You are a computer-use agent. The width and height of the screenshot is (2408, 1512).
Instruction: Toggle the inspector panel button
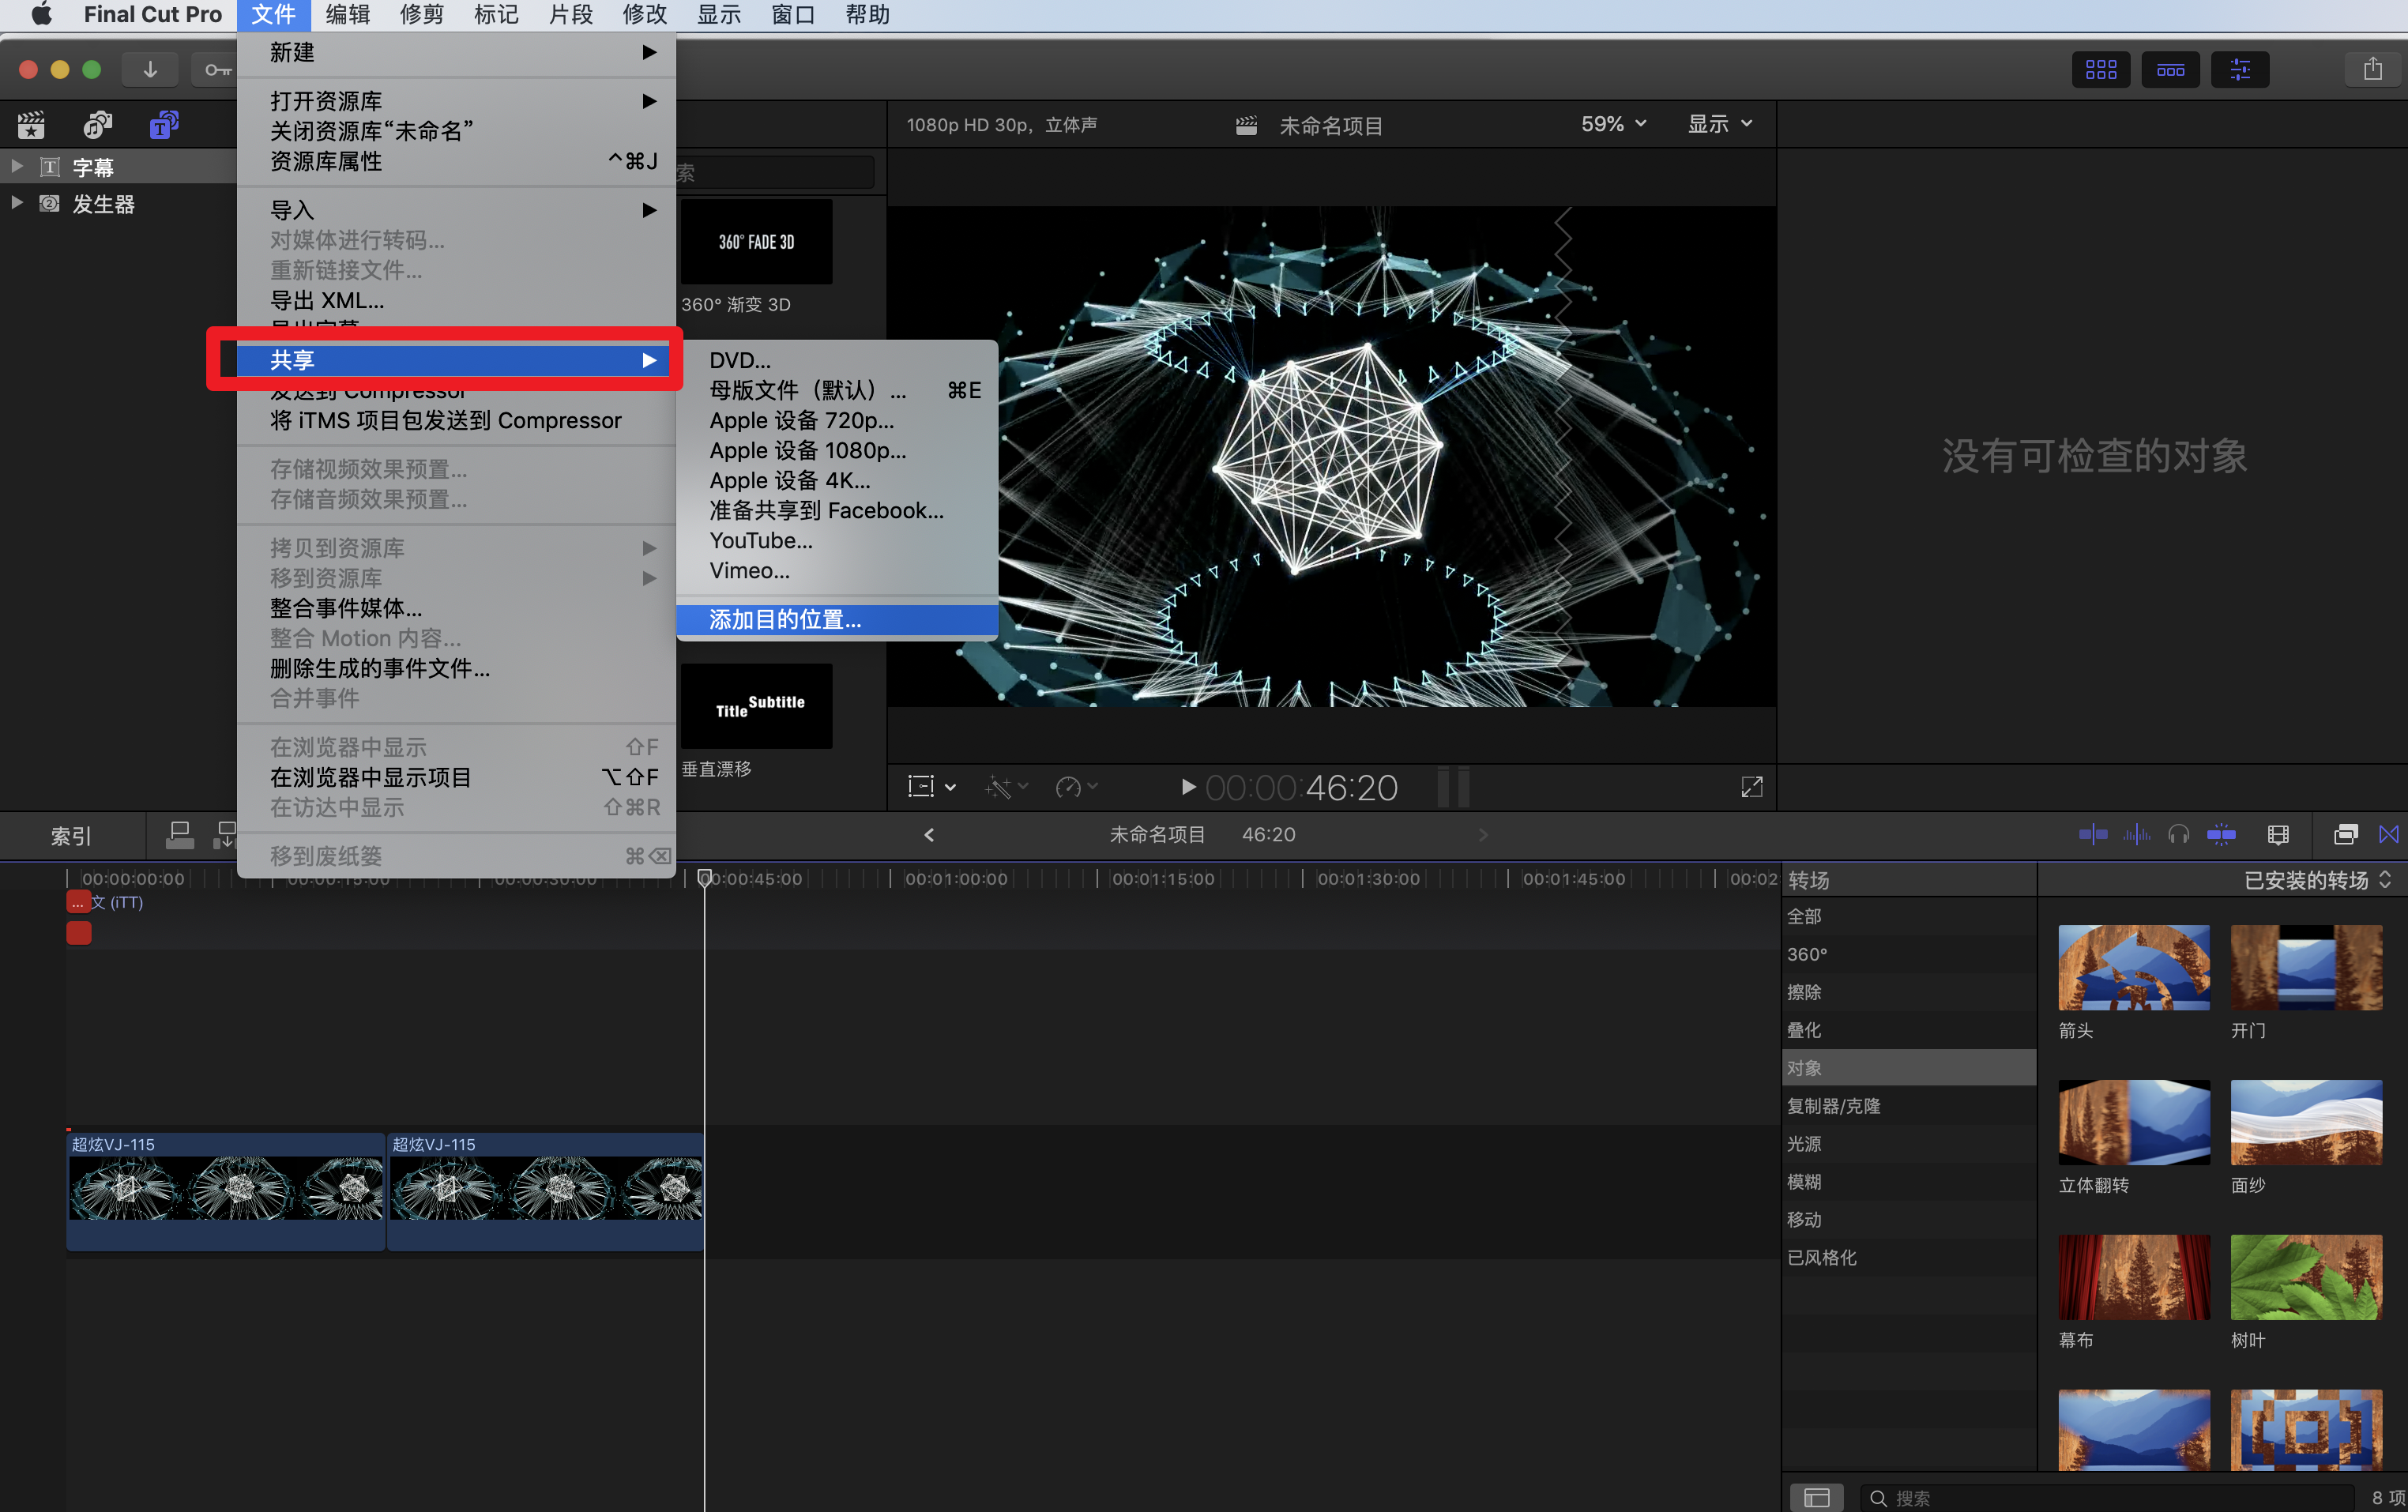click(x=2240, y=69)
